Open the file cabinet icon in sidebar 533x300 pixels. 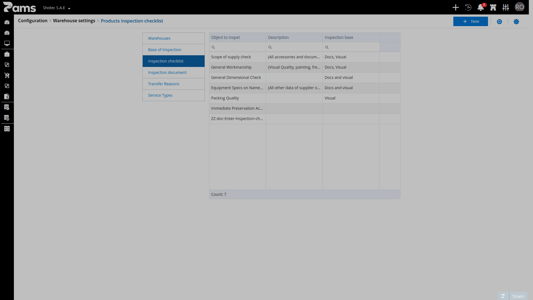[7, 129]
